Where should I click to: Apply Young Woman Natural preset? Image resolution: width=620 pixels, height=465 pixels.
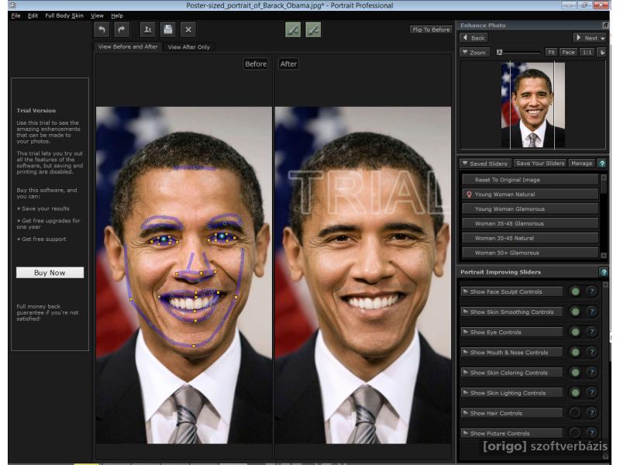click(x=530, y=195)
